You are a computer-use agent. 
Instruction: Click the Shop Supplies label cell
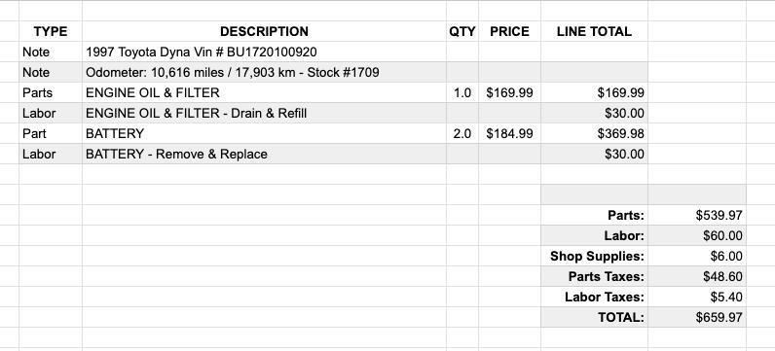tap(594, 257)
